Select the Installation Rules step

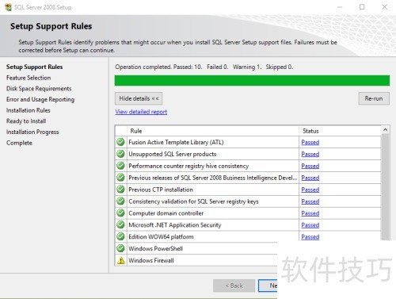pos(29,110)
